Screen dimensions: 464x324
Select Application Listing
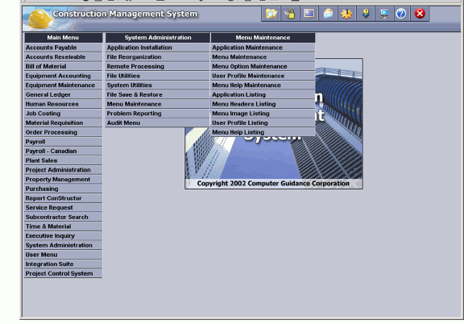click(263, 95)
